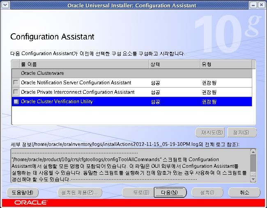Open the window menu icon in title bar
The height and width of the screenshot is (208, 267).
[5, 5]
